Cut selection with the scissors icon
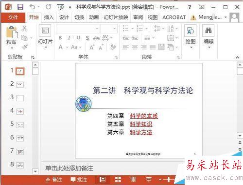The height and width of the screenshot is (185, 243). (24, 29)
